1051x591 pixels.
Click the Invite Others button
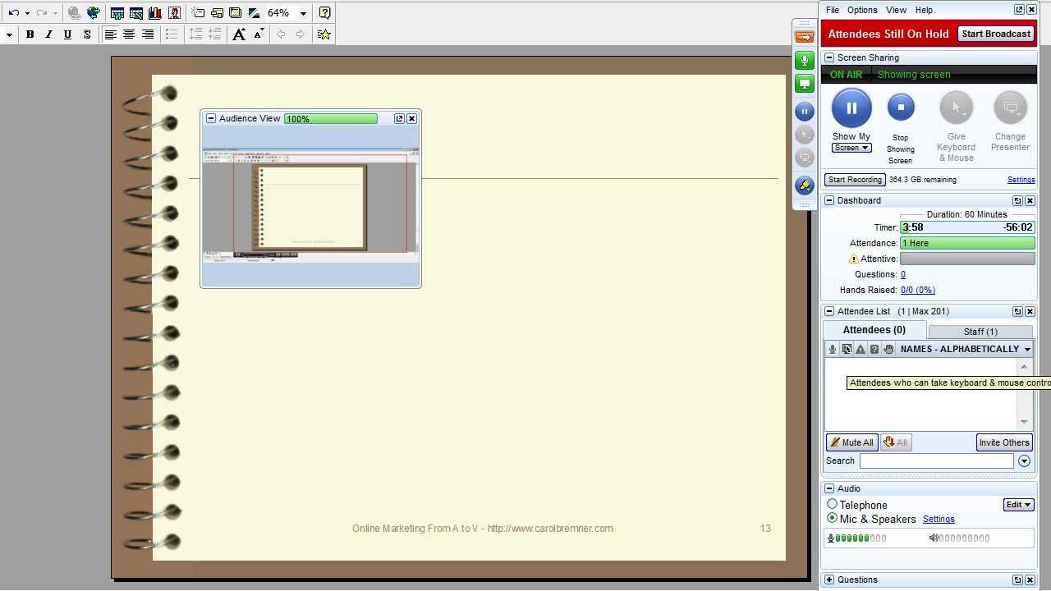coord(1004,442)
